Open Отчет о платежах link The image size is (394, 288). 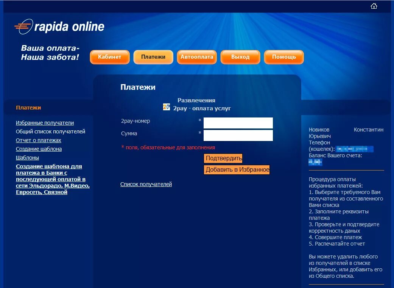coord(39,140)
